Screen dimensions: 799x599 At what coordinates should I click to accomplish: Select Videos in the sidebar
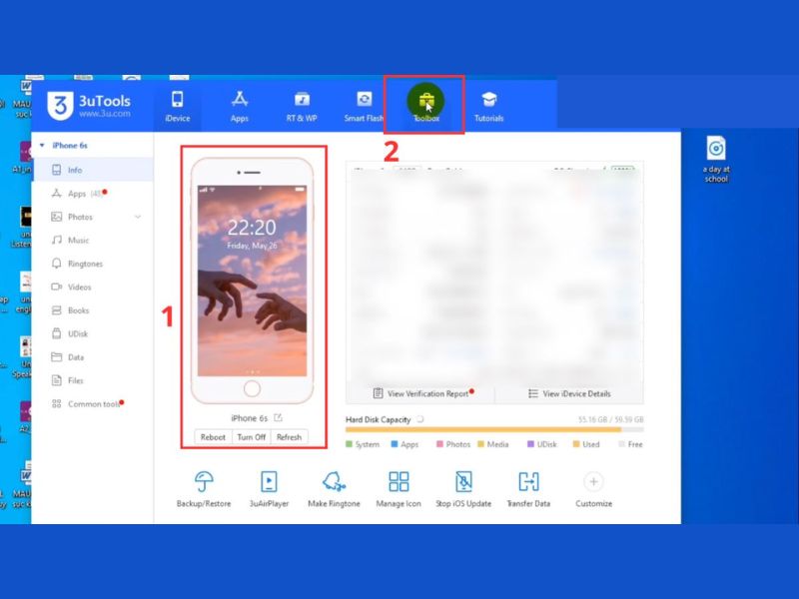(x=93, y=287)
